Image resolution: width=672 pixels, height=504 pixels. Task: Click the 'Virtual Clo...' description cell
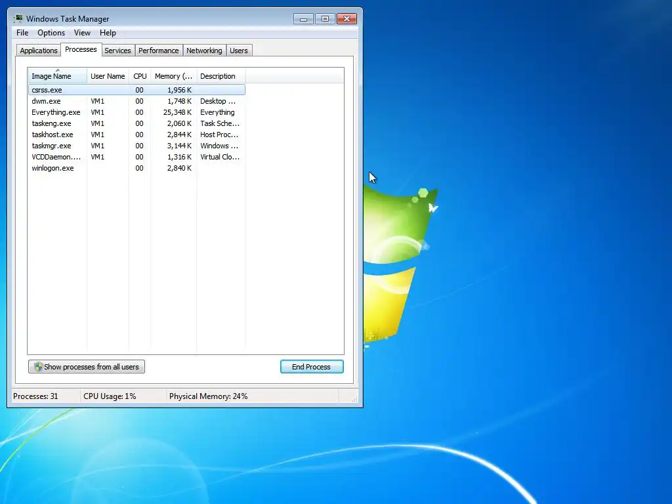[x=219, y=157]
